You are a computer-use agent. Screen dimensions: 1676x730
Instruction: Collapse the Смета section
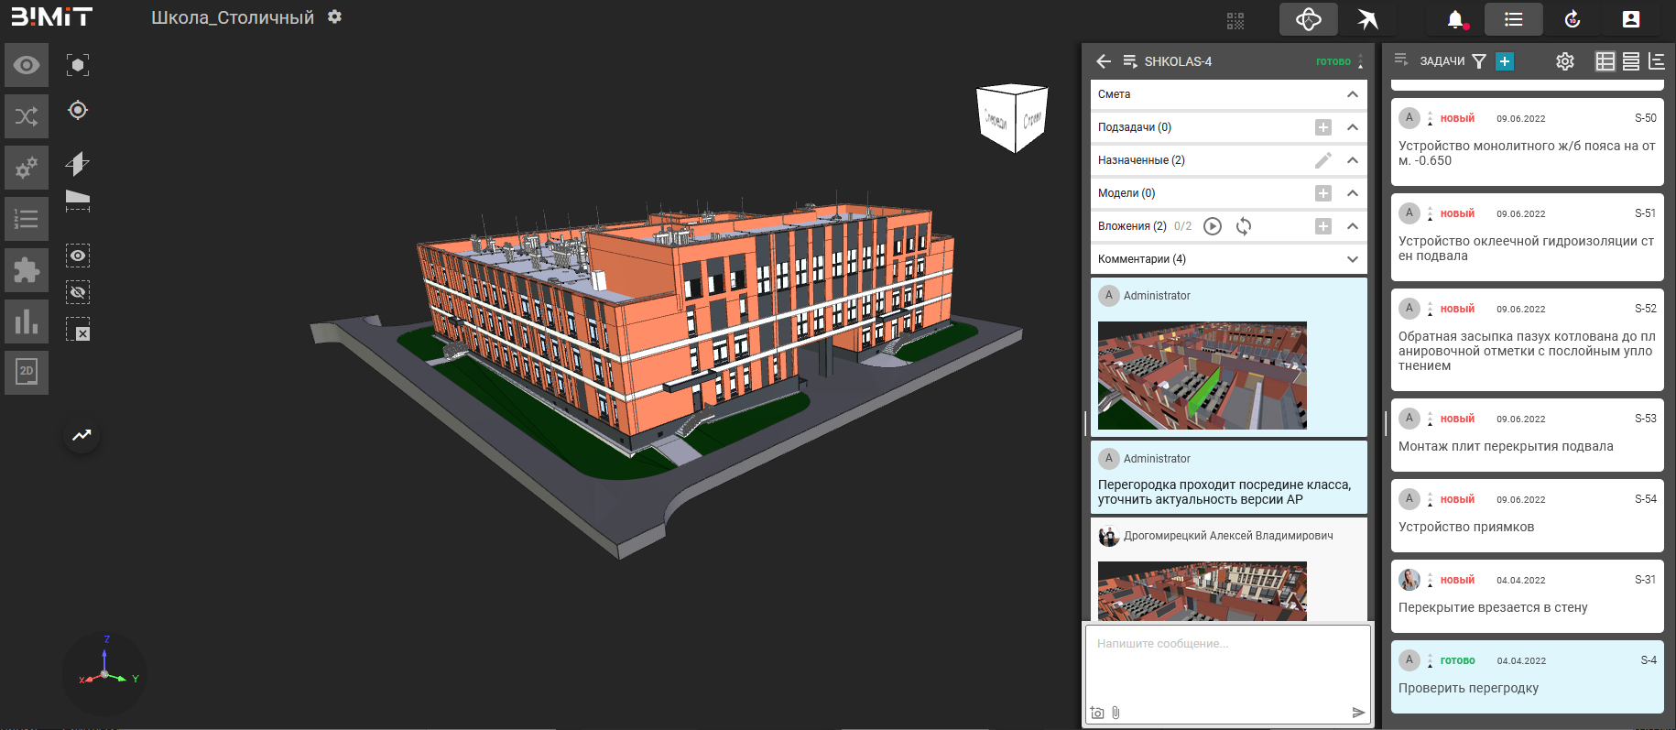pos(1352,94)
